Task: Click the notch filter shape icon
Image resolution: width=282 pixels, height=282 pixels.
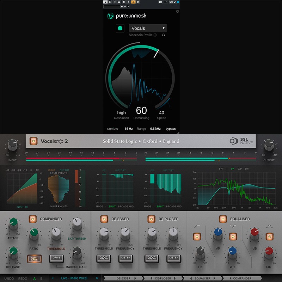Action: pyautogui.click(x=233, y=226)
